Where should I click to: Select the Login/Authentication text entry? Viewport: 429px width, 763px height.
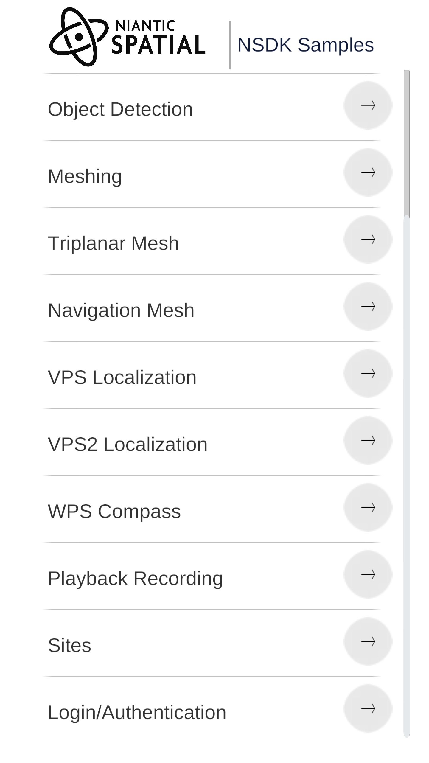[137, 713]
